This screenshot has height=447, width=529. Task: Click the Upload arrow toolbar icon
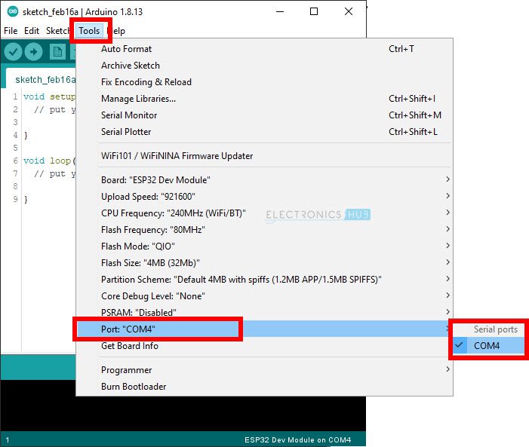click(33, 52)
